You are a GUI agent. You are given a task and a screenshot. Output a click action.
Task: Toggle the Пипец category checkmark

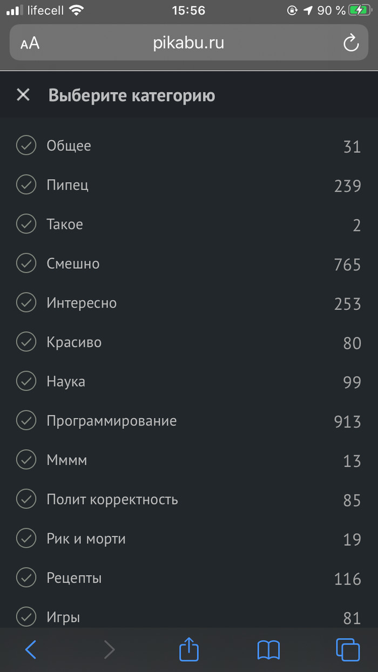(26, 185)
